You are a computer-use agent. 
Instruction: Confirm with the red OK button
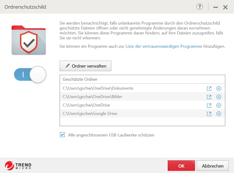[x=181, y=166]
